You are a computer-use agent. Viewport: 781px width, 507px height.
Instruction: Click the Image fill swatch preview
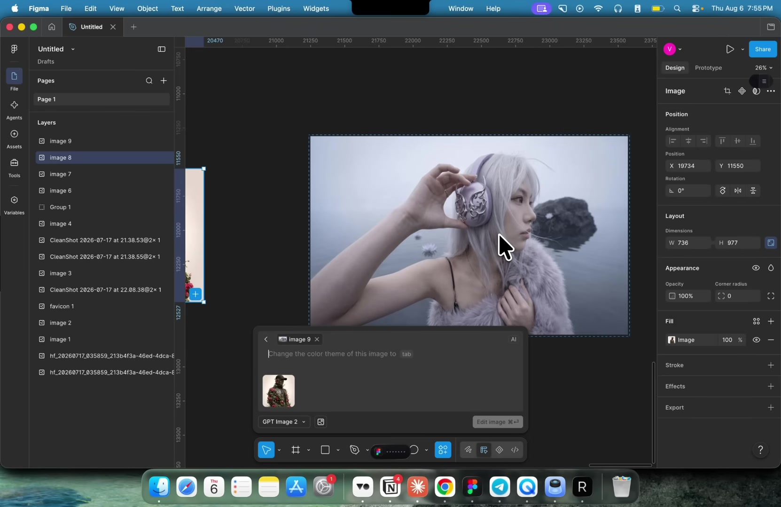[x=672, y=340]
